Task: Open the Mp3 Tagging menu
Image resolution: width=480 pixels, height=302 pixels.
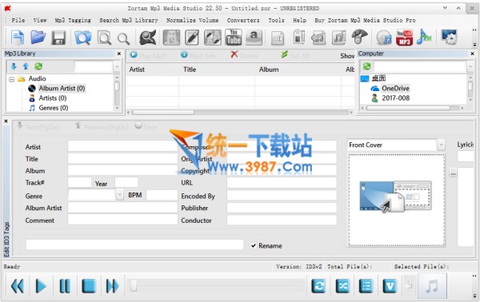Action: point(73,20)
